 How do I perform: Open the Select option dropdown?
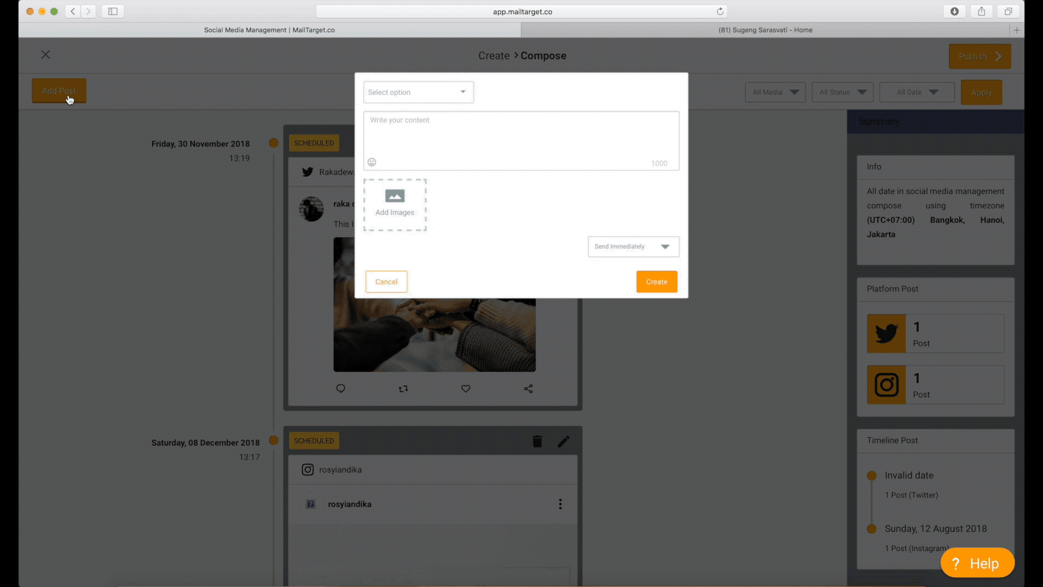(418, 92)
